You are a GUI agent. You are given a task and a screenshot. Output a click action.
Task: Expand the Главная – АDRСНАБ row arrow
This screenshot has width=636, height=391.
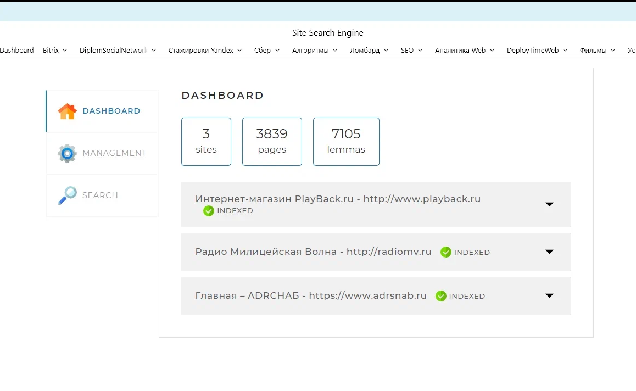pyautogui.click(x=549, y=295)
